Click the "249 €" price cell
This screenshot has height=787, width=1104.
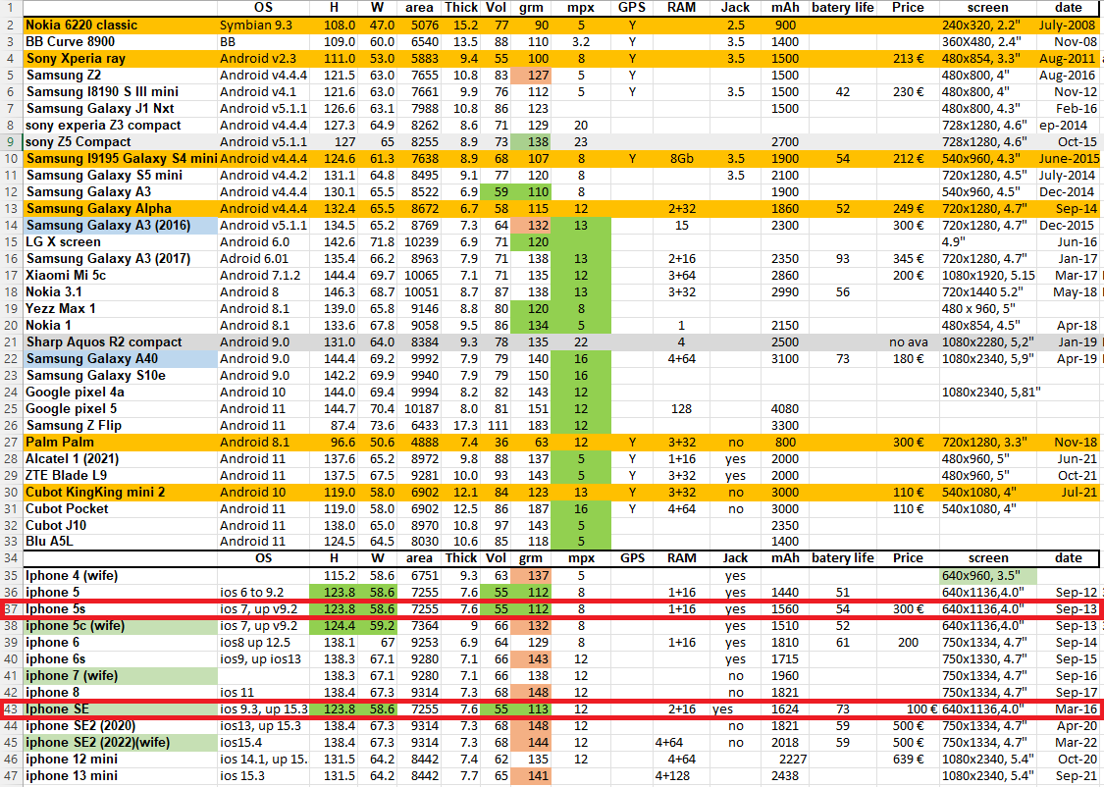tap(908, 208)
